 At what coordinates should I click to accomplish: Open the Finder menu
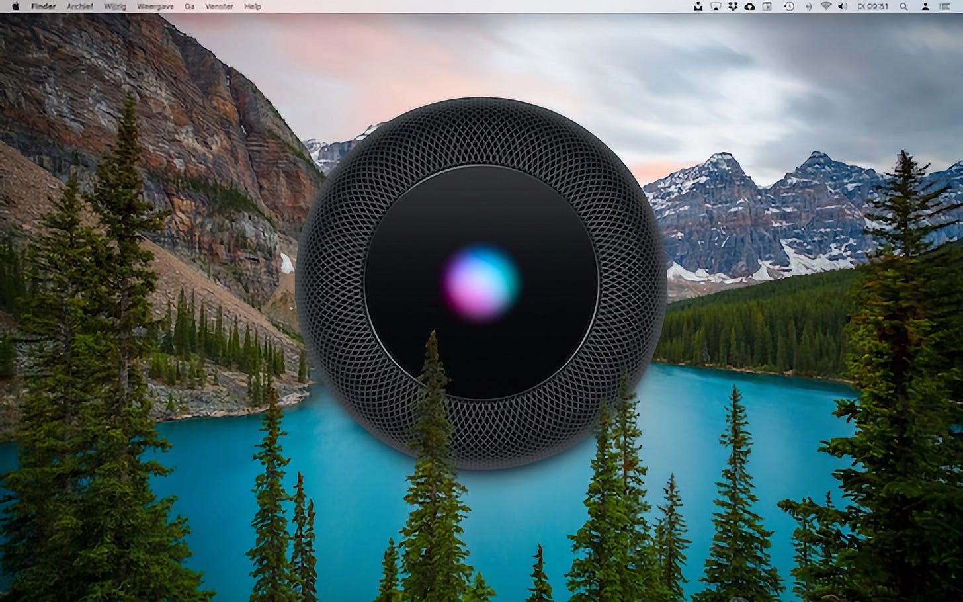pos(44,7)
